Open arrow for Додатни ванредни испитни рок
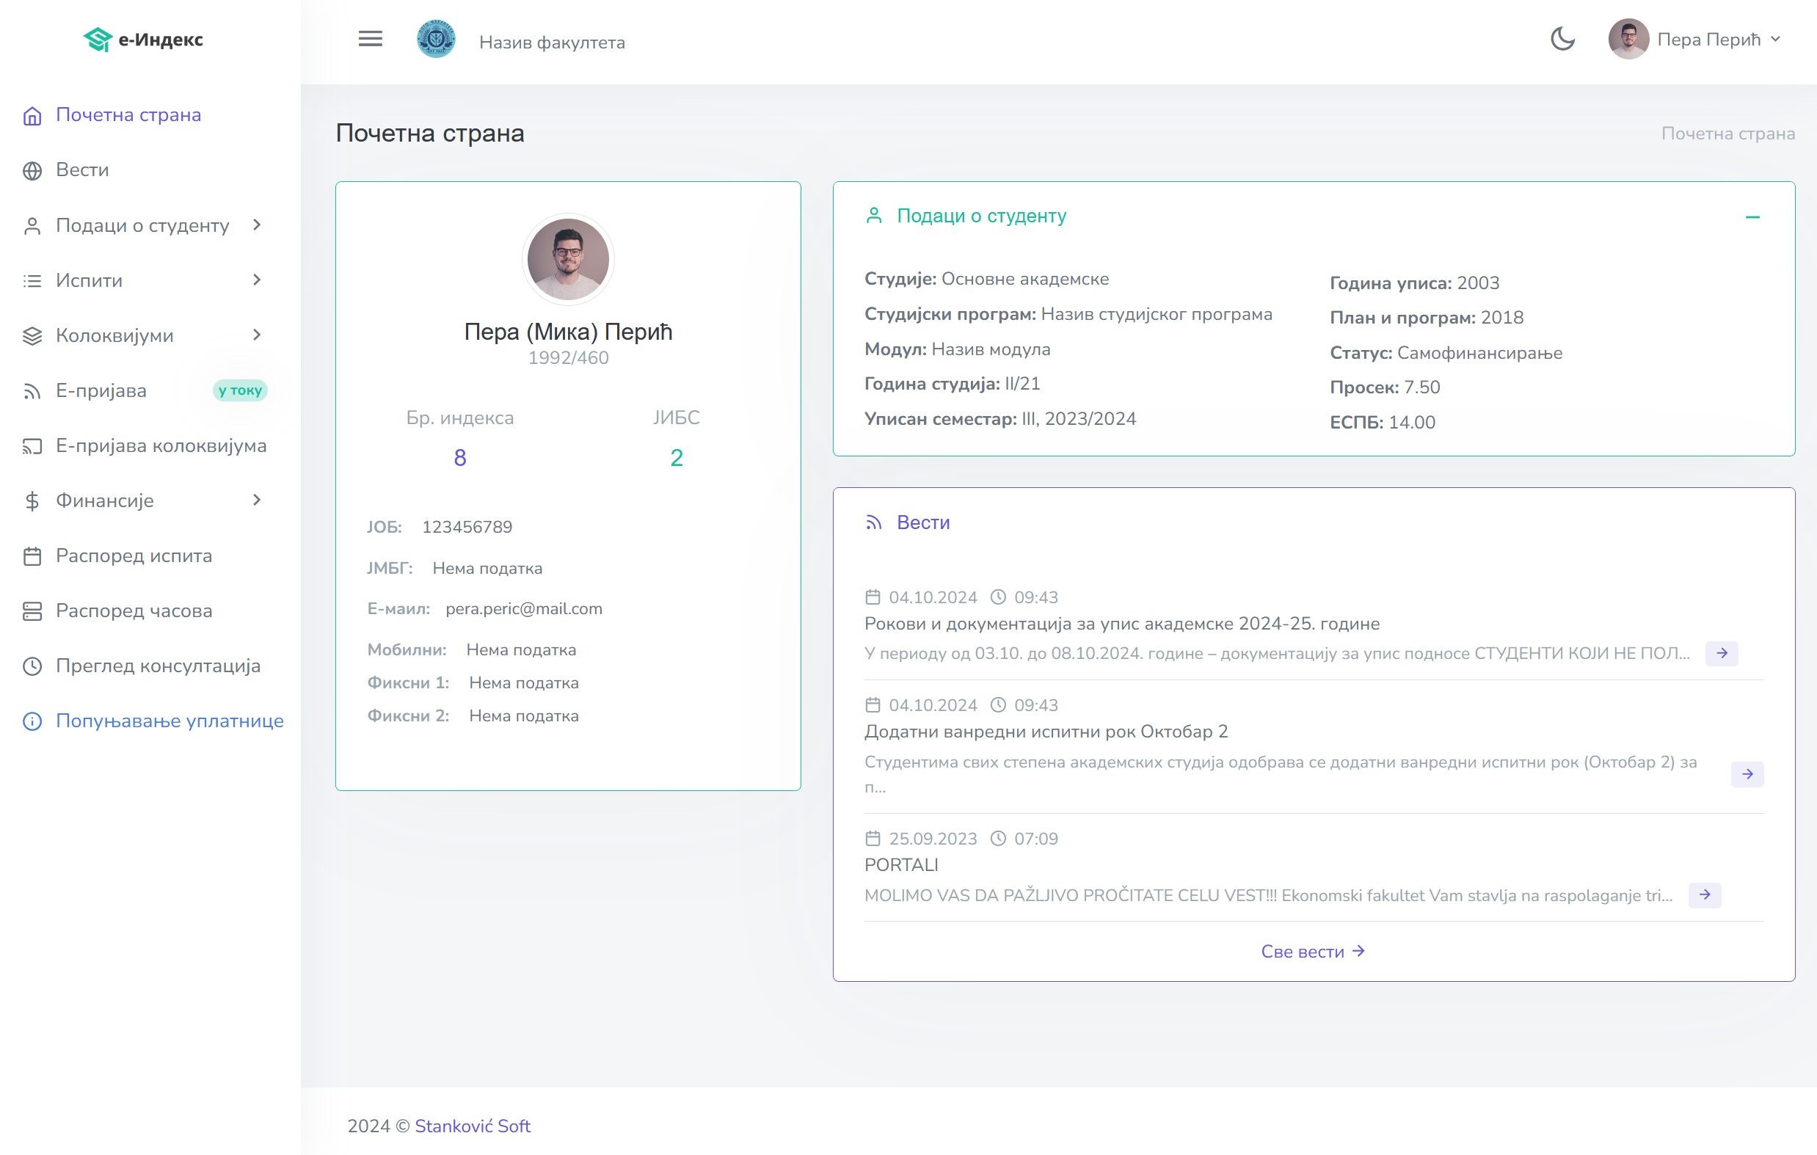This screenshot has width=1817, height=1155. click(x=1747, y=774)
